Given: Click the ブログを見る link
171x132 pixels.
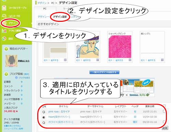Looking at the screenshot, I should 24,78.
